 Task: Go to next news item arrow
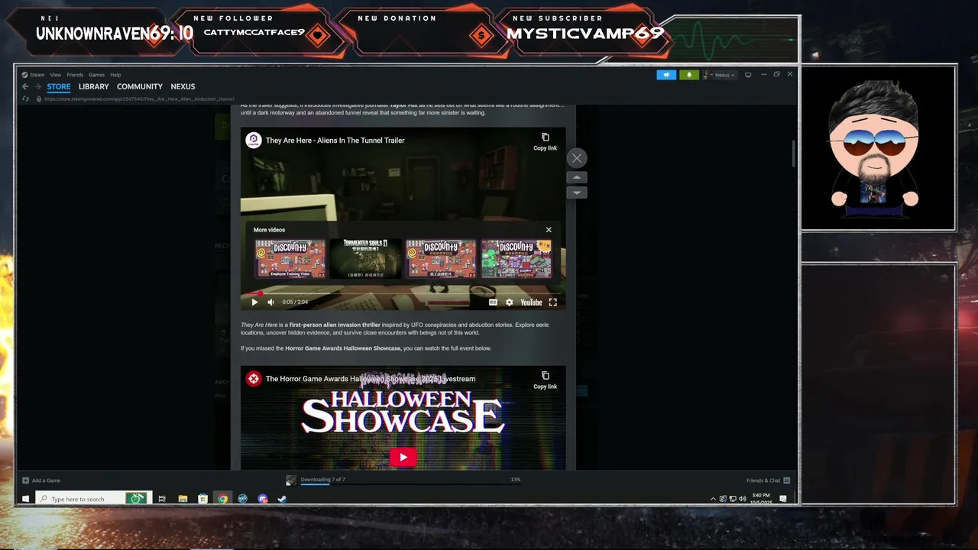(x=577, y=192)
